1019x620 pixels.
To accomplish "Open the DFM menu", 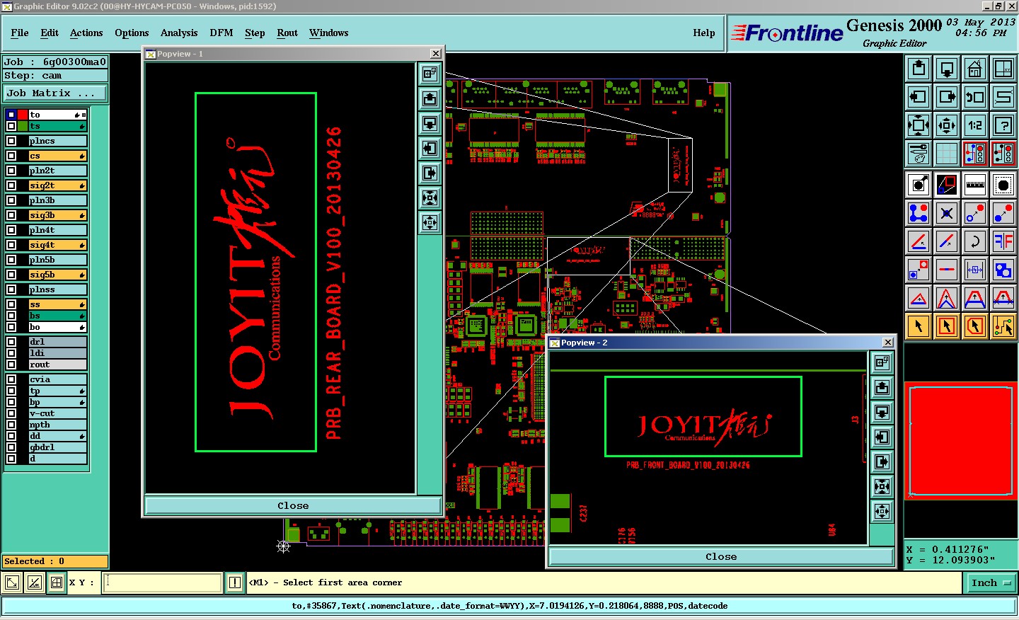I will tap(221, 33).
